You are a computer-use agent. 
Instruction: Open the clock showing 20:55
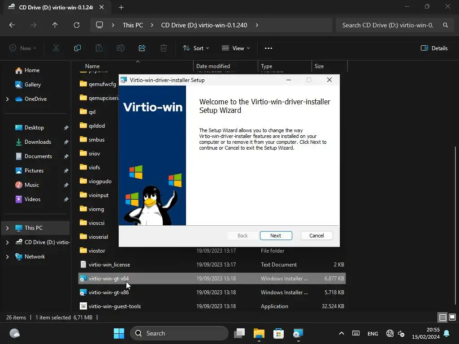pos(426,333)
